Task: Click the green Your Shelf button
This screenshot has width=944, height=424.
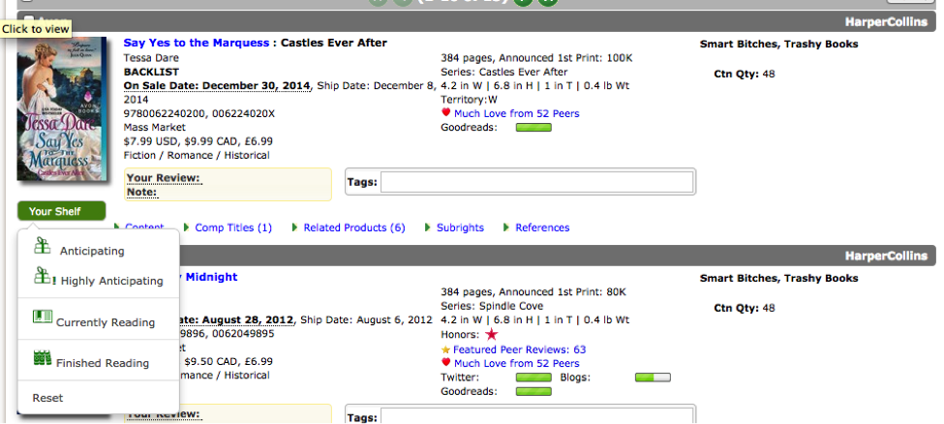Action: pos(61,211)
